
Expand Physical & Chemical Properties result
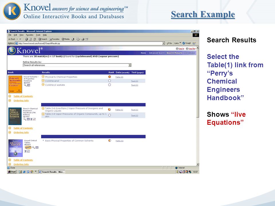43,77
